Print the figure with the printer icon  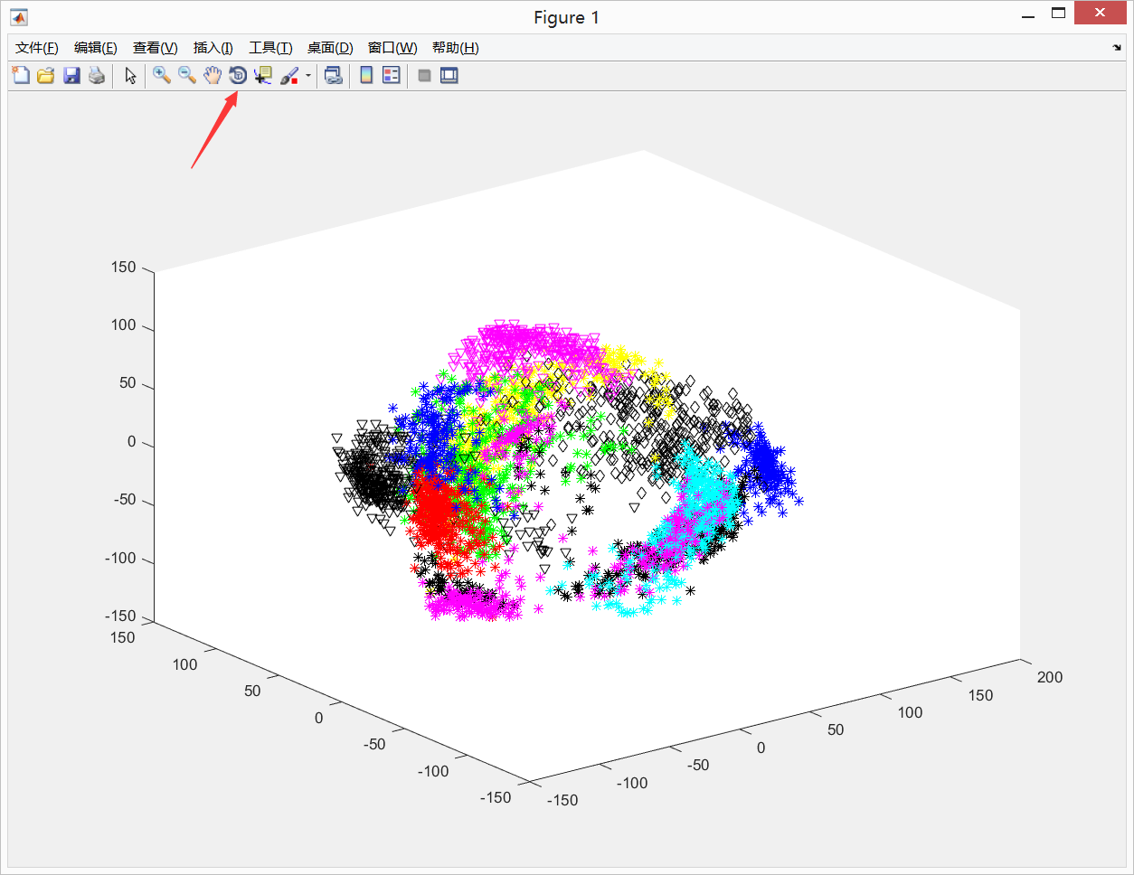tap(97, 76)
